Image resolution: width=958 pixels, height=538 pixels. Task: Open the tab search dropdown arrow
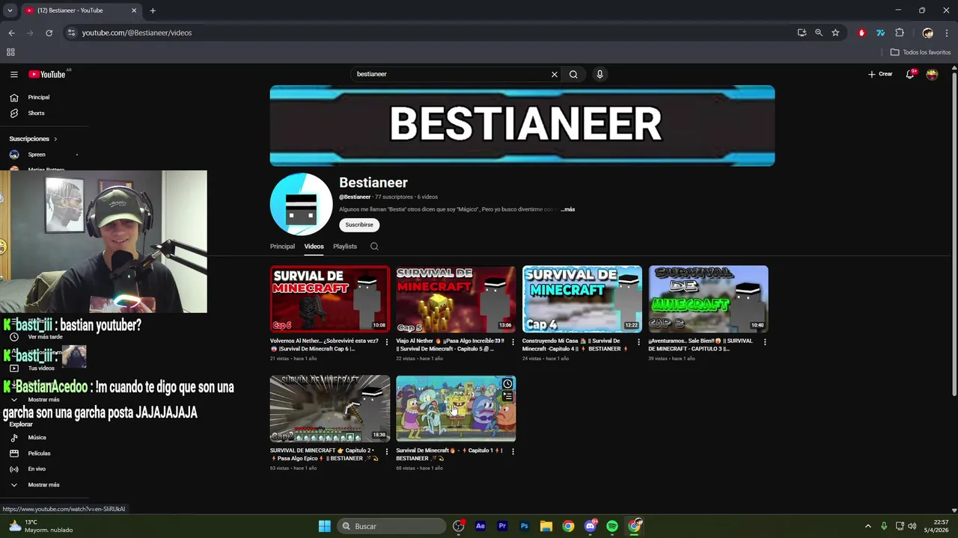10,10
